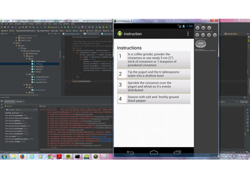
Task: Click the logcat horizontal scrollbar
Action: tap(76, 150)
